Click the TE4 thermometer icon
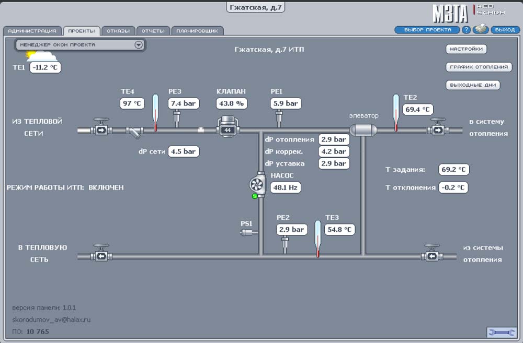Screen dimensions: 523x343 (x=155, y=113)
